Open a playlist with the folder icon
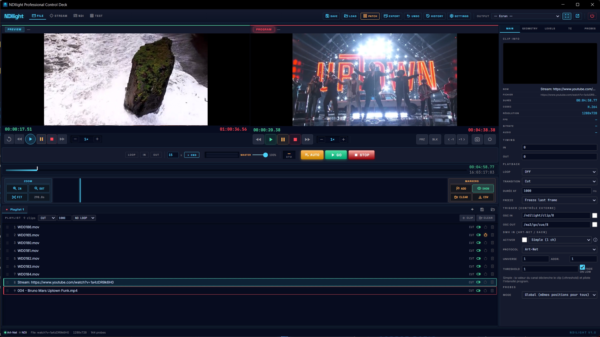The image size is (600, 337). tap(493, 209)
